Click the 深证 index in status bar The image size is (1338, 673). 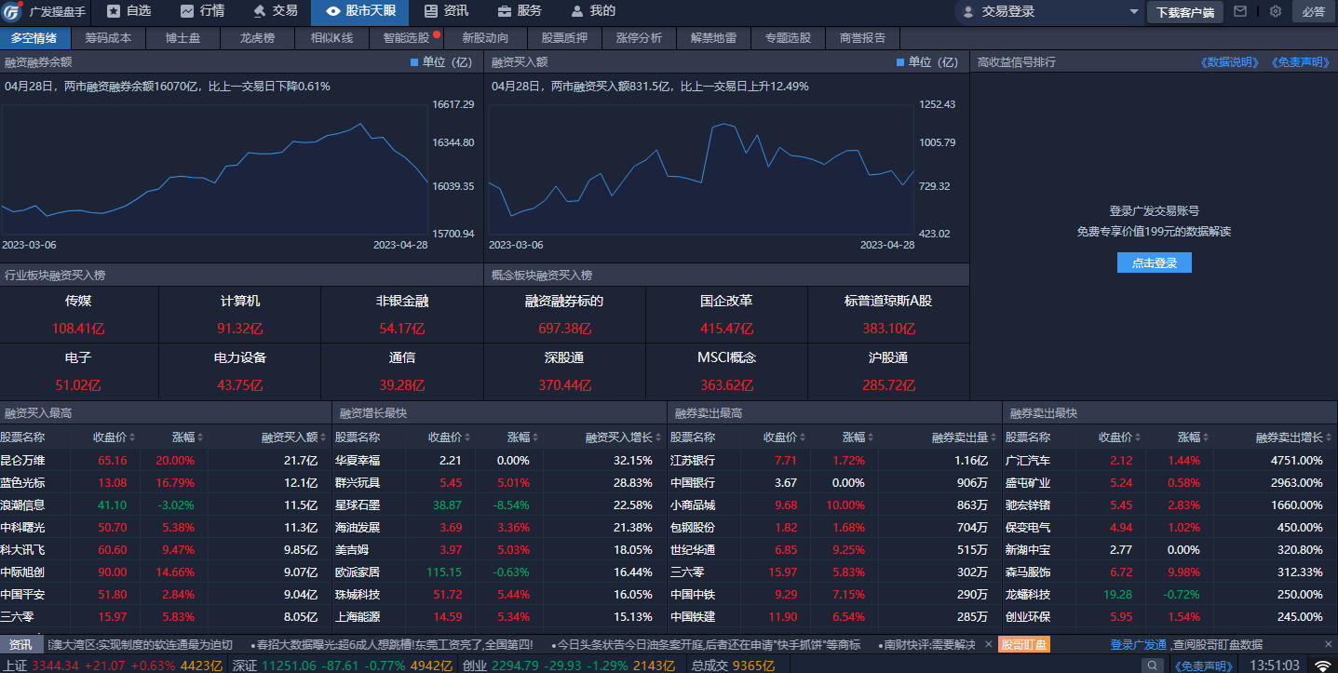(x=343, y=665)
